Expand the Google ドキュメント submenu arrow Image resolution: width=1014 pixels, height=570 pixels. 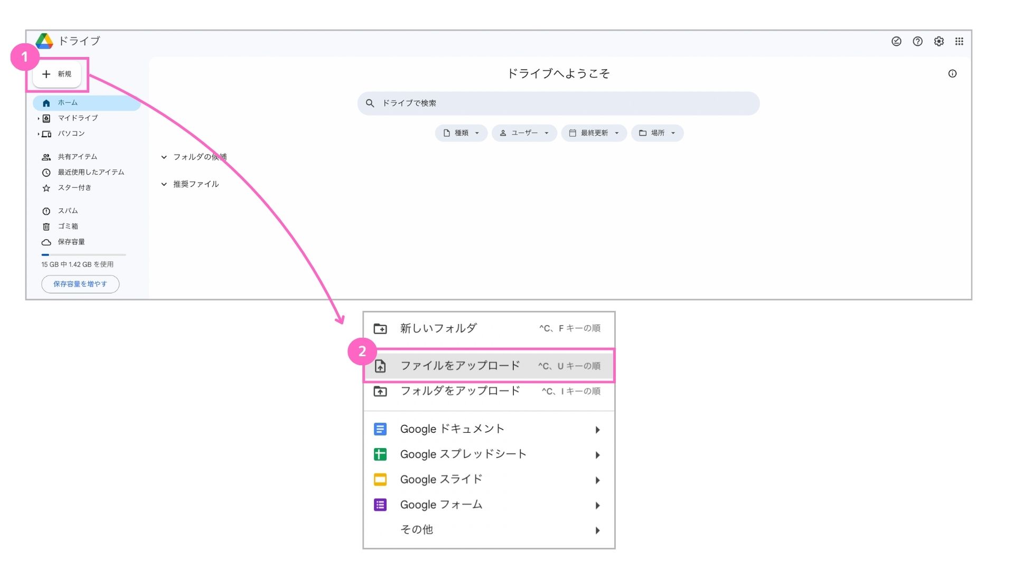[x=597, y=430]
